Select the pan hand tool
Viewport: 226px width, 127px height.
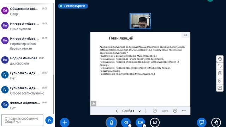[x=220, y=59]
